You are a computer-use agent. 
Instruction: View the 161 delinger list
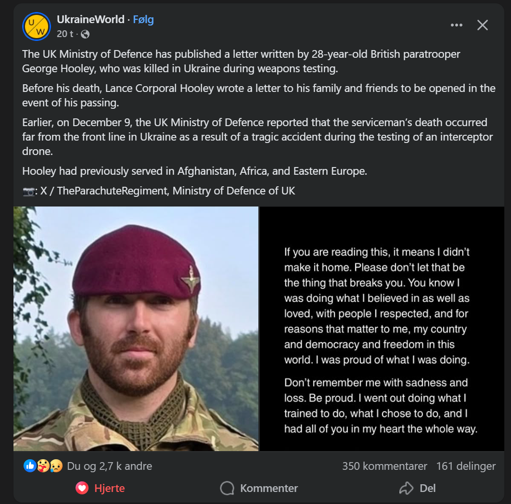[466, 466]
